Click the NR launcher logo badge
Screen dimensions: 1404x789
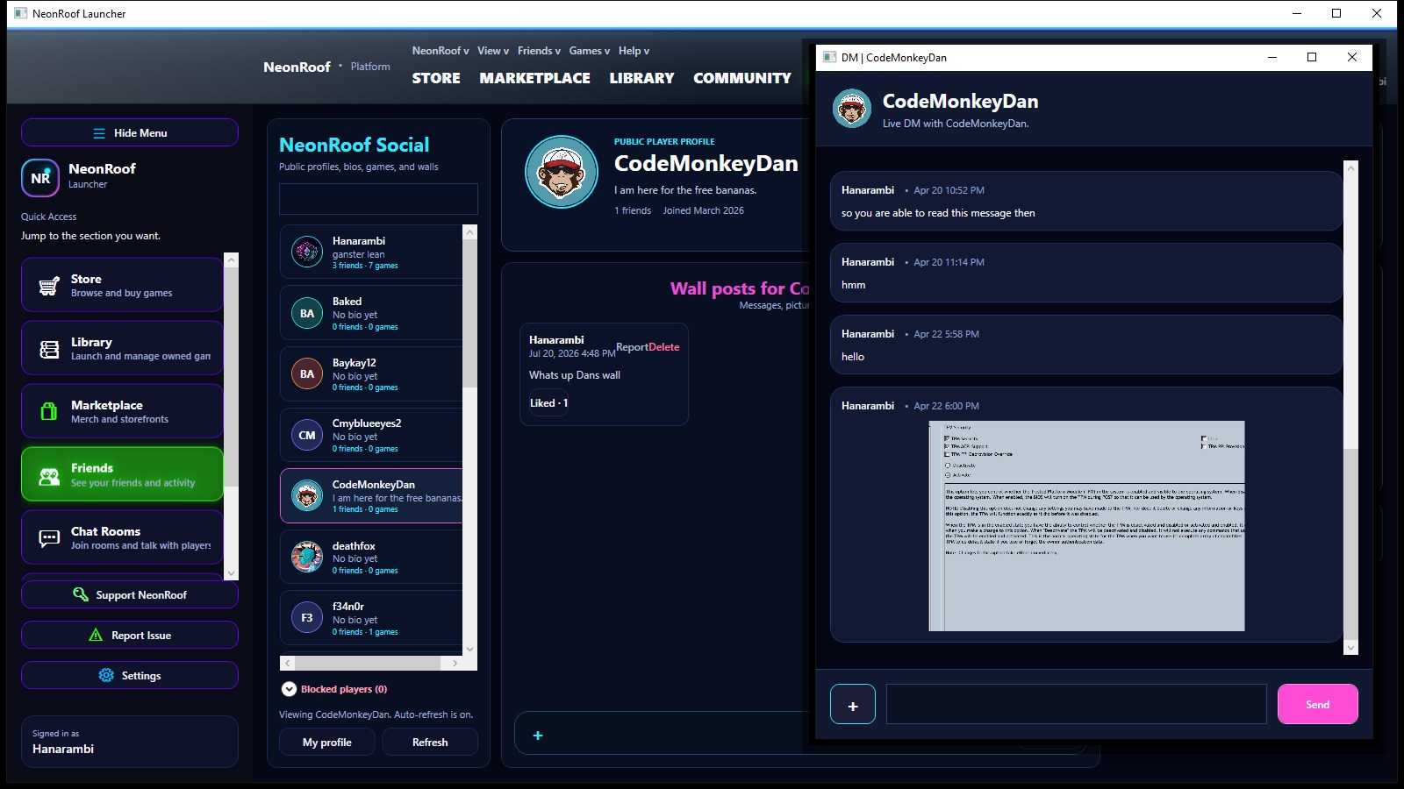click(40, 177)
